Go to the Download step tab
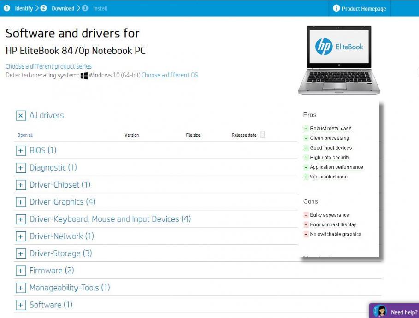Image resolution: width=419 pixels, height=318 pixels. click(63, 8)
